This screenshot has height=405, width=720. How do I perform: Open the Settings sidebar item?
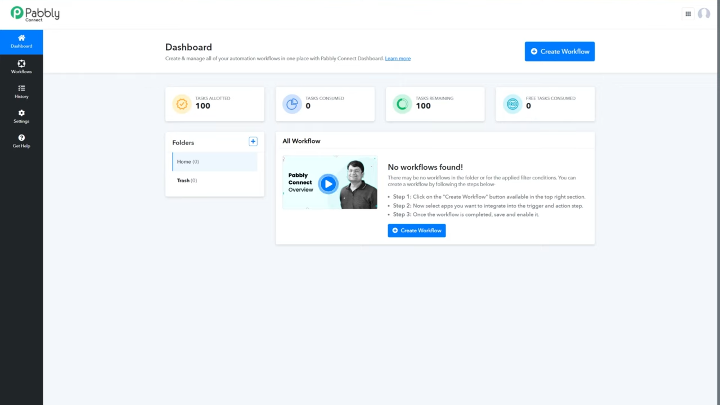[x=21, y=116]
